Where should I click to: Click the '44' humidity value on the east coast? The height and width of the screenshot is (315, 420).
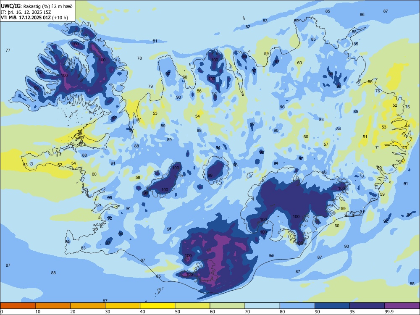(x=407, y=126)
